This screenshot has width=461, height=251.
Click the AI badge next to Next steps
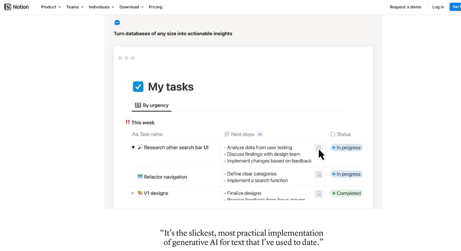point(260,134)
